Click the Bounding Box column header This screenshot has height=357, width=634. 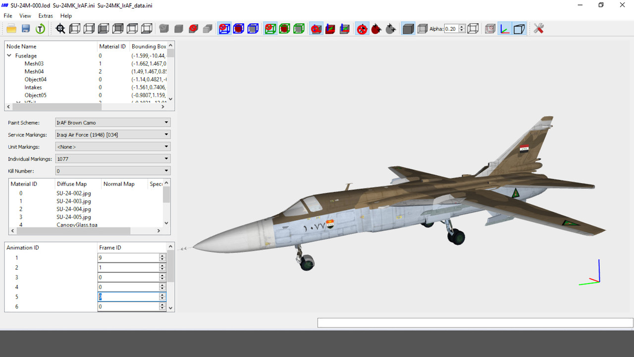click(x=148, y=46)
